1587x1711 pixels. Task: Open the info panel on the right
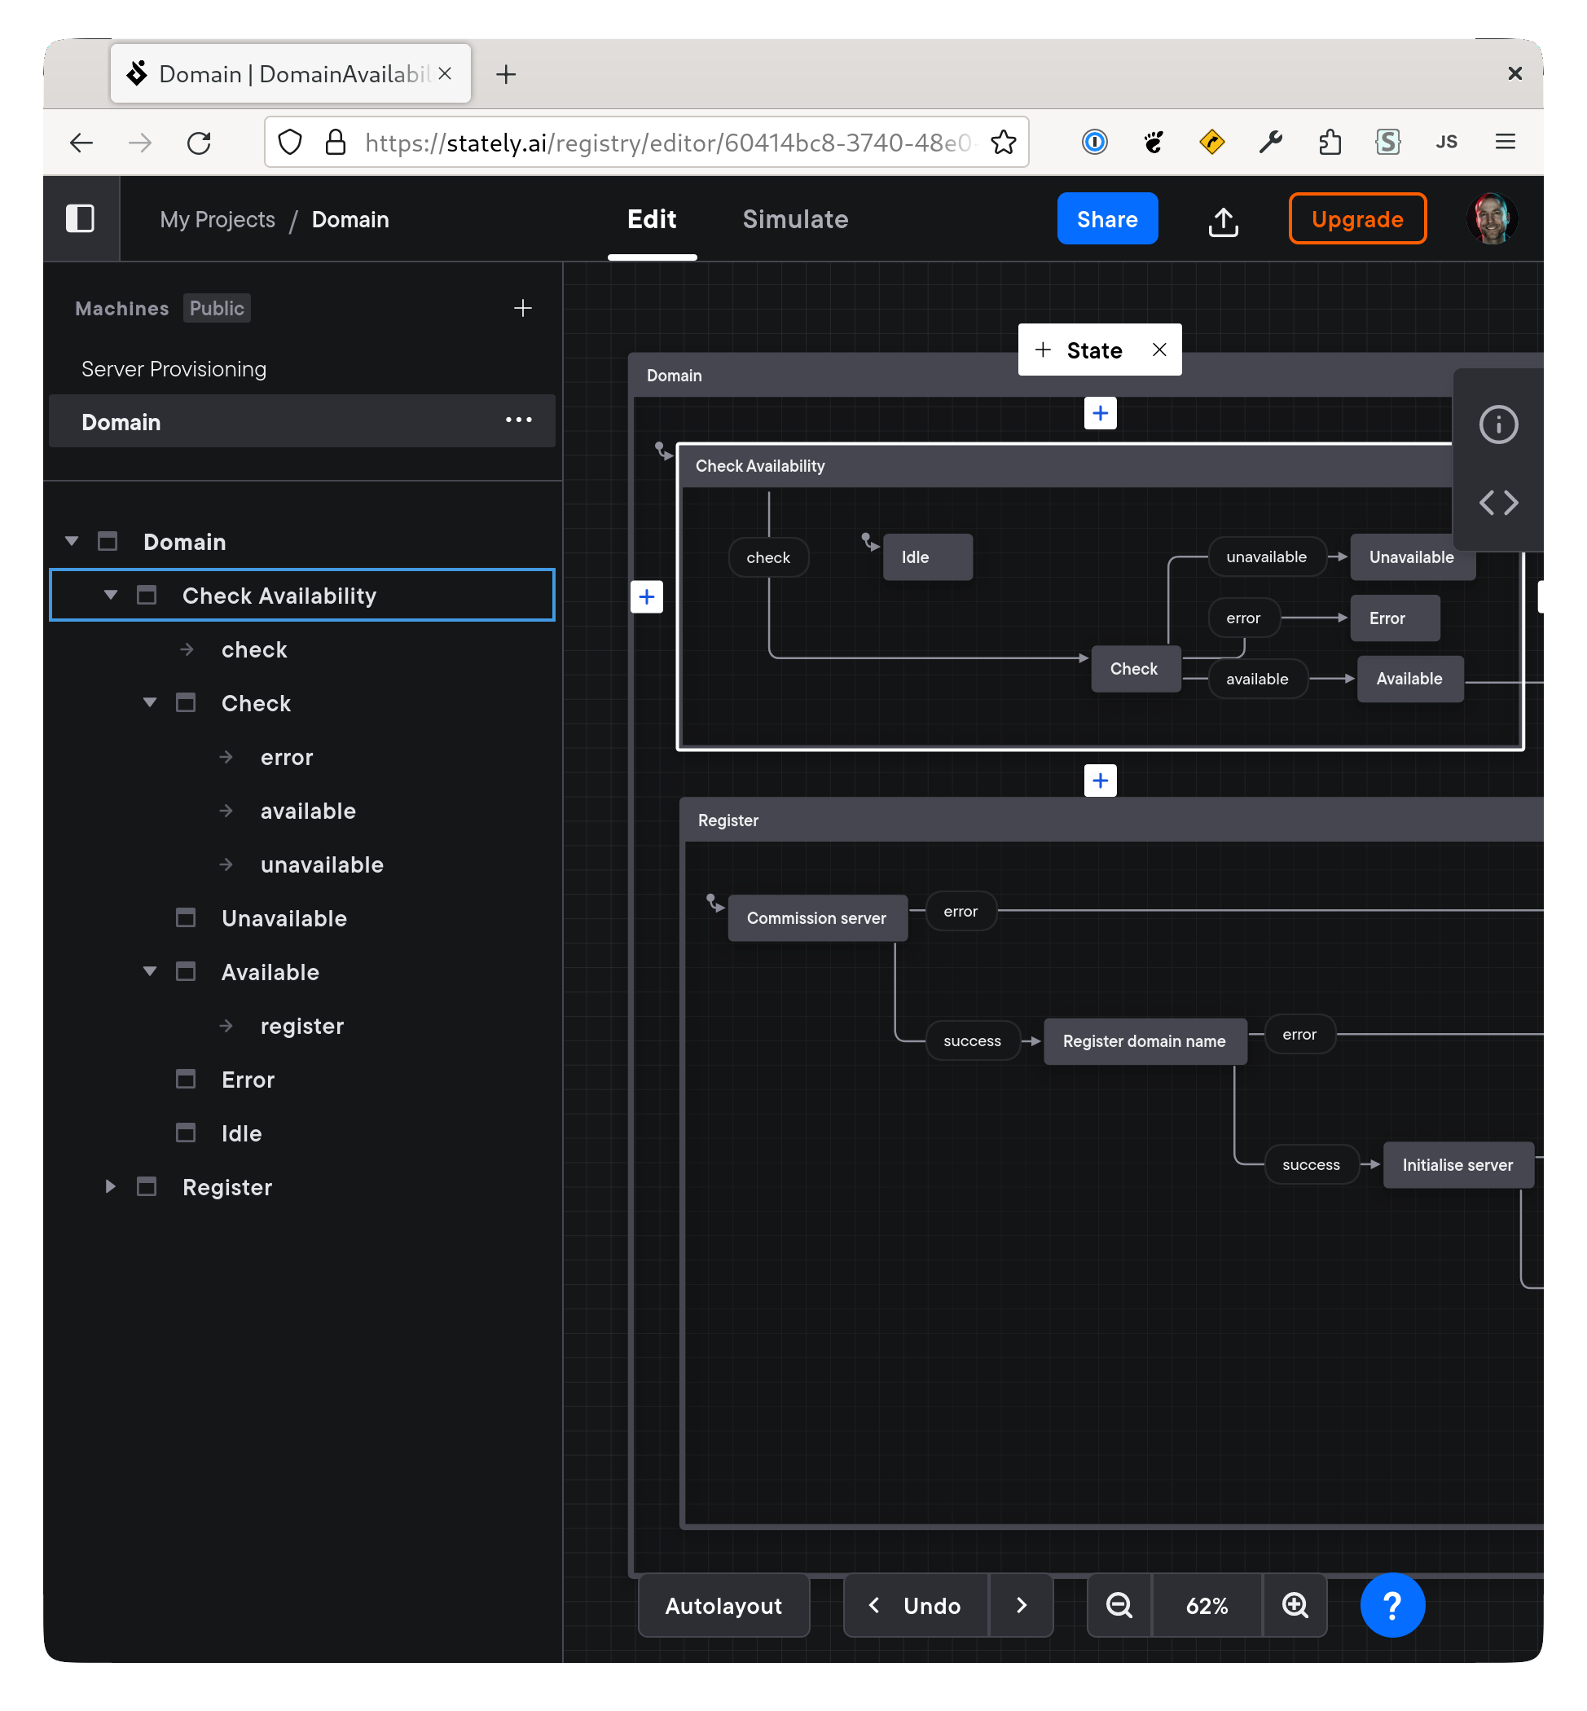click(x=1497, y=424)
